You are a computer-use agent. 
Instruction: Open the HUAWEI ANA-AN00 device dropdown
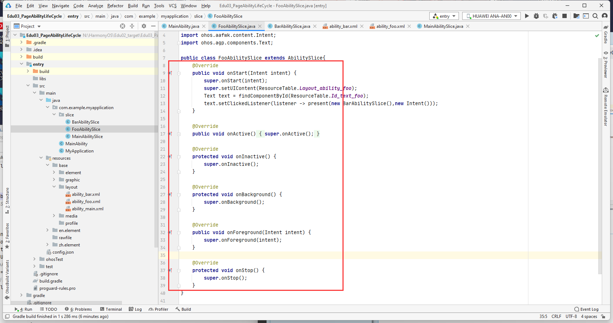(x=491, y=16)
